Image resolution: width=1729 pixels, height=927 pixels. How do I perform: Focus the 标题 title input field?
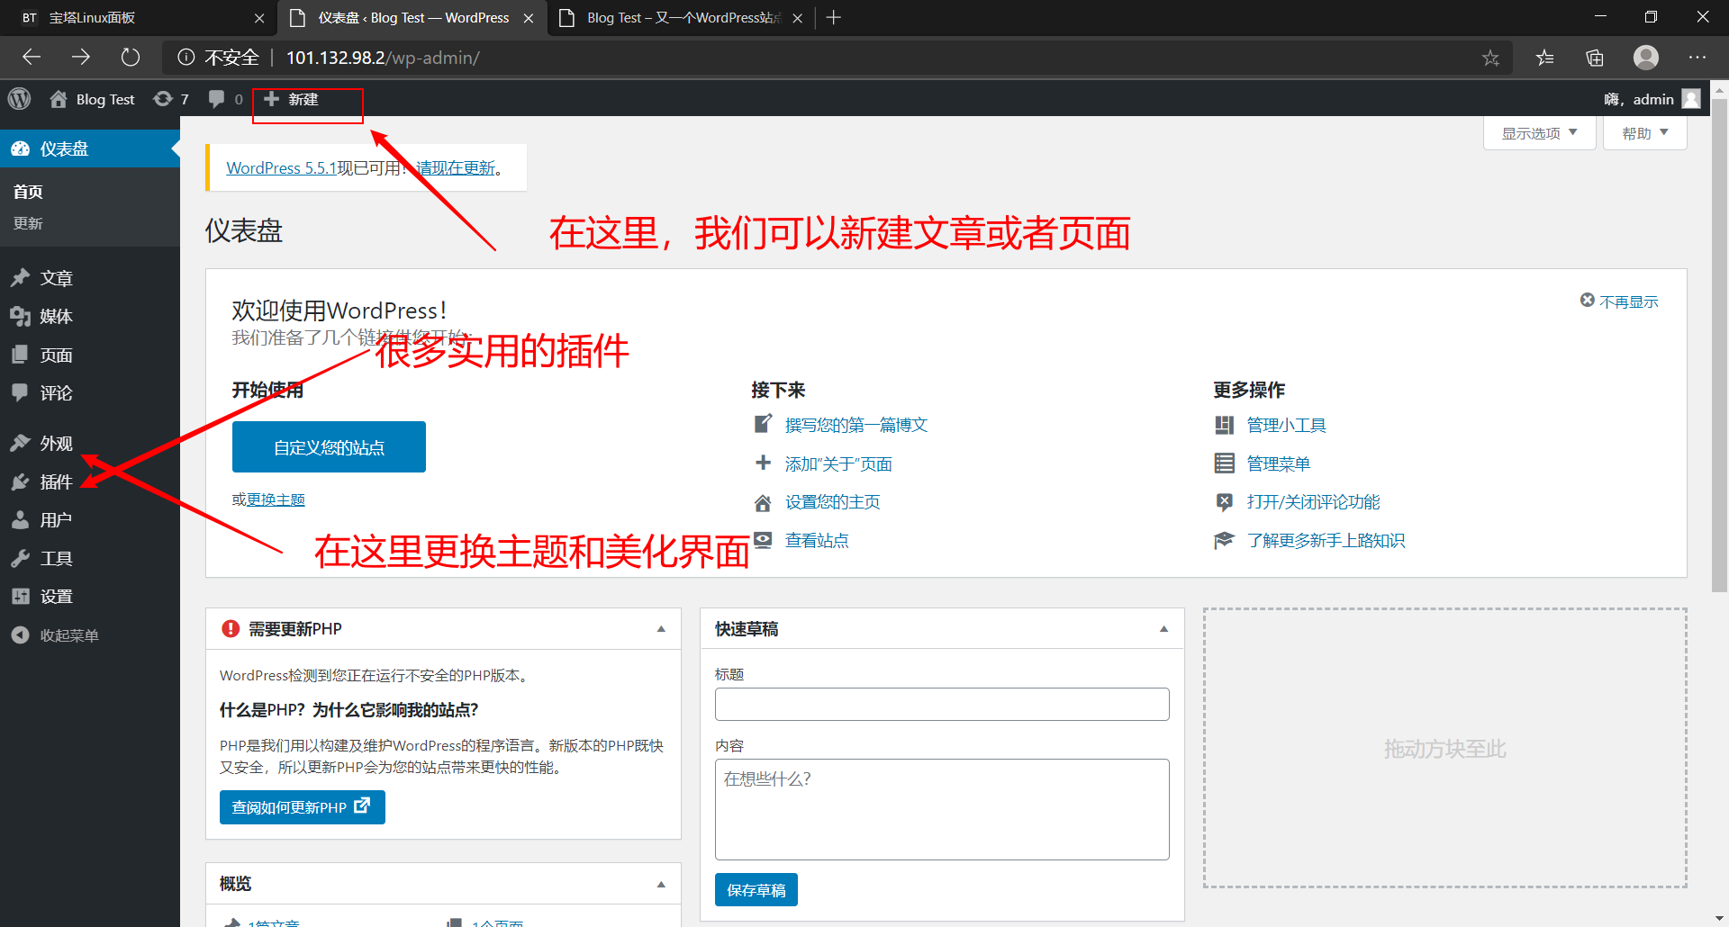pyautogui.click(x=942, y=704)
